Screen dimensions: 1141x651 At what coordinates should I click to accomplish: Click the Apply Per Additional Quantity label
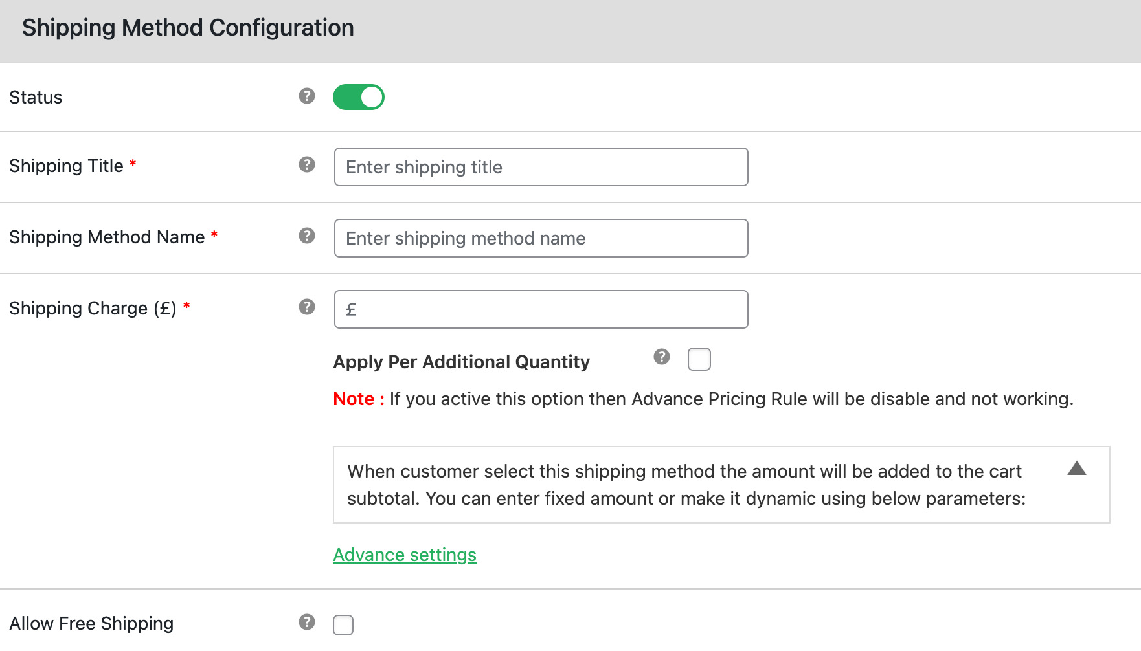(x=462, y=362)
